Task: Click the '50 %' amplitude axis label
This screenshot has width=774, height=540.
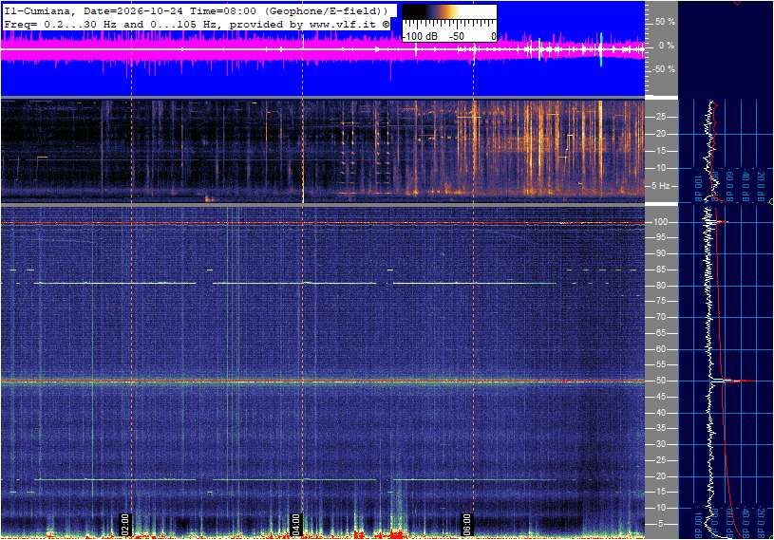Action: coord(665,22)
